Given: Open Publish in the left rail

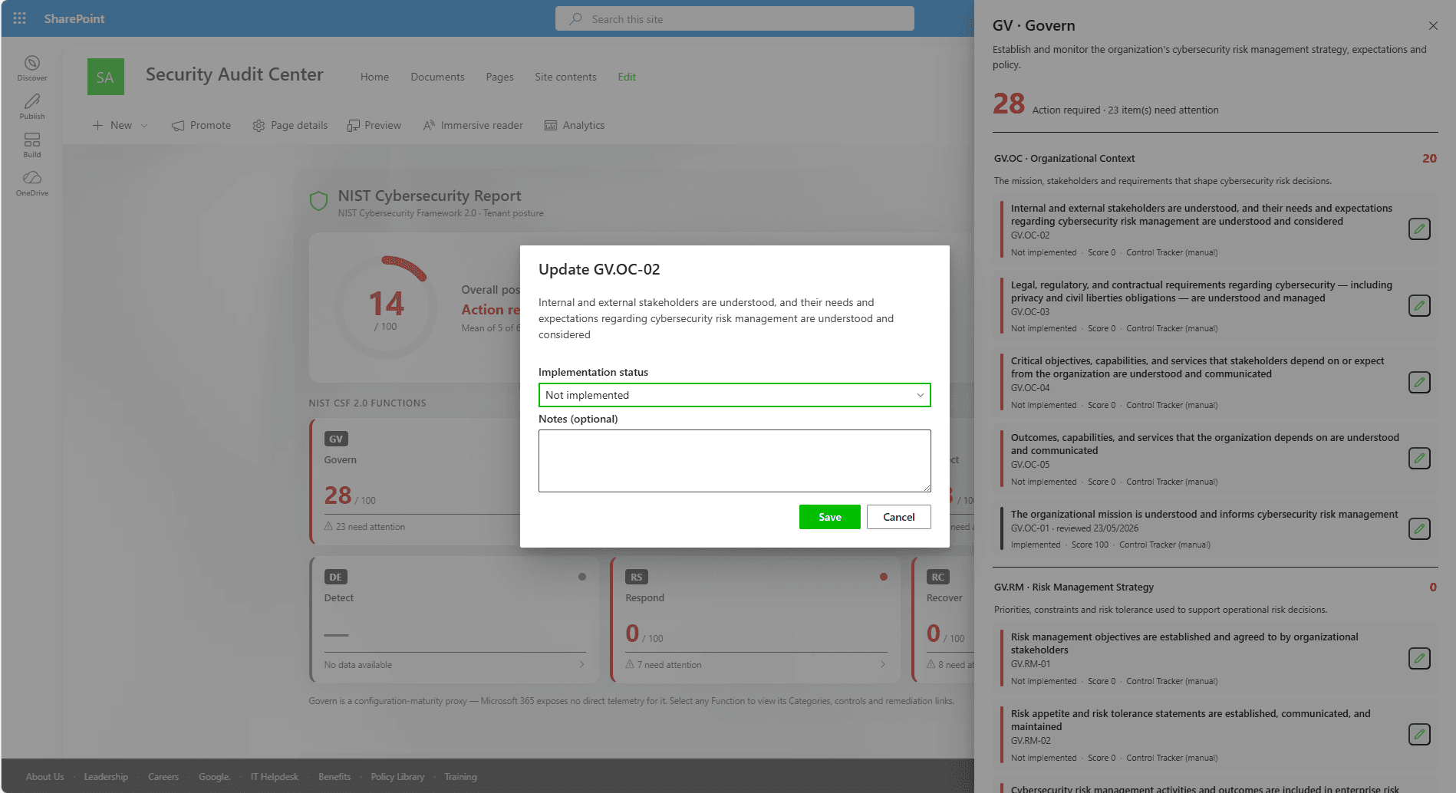Looking at the screenshot, I should pyautogui.click(x=32, y=107).
